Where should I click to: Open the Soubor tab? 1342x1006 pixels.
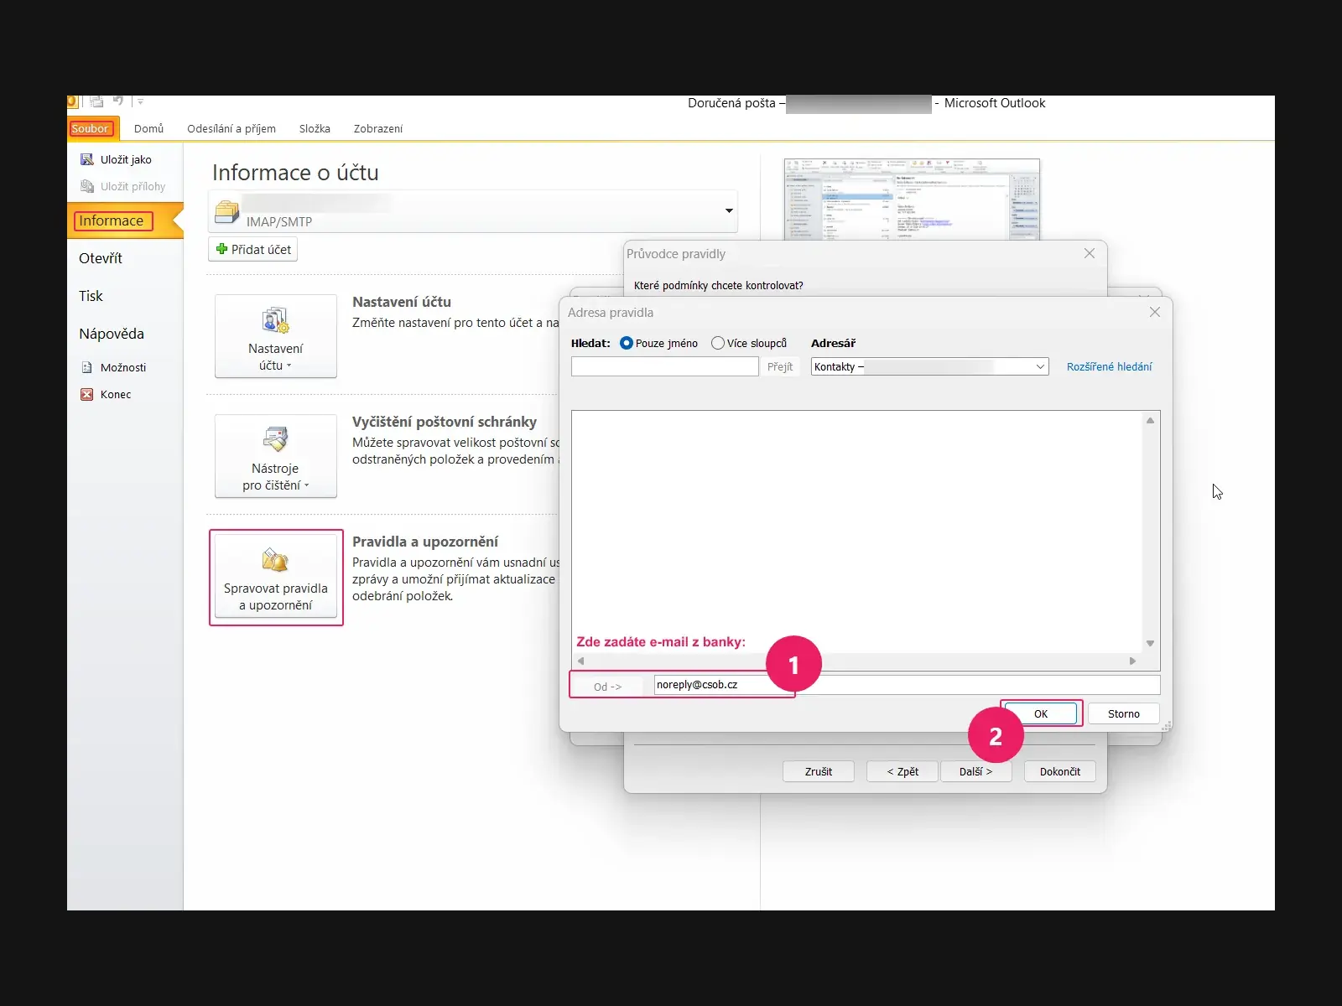tap(91, 128)
